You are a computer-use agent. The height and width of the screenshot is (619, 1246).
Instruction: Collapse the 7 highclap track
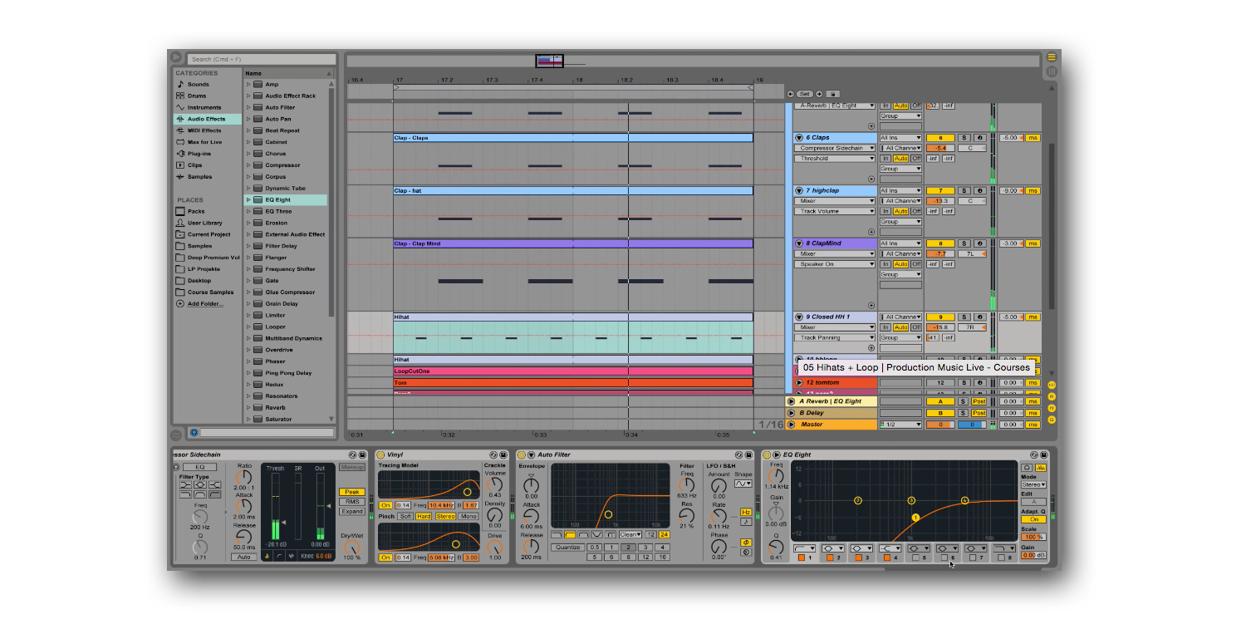click(799, 191)
